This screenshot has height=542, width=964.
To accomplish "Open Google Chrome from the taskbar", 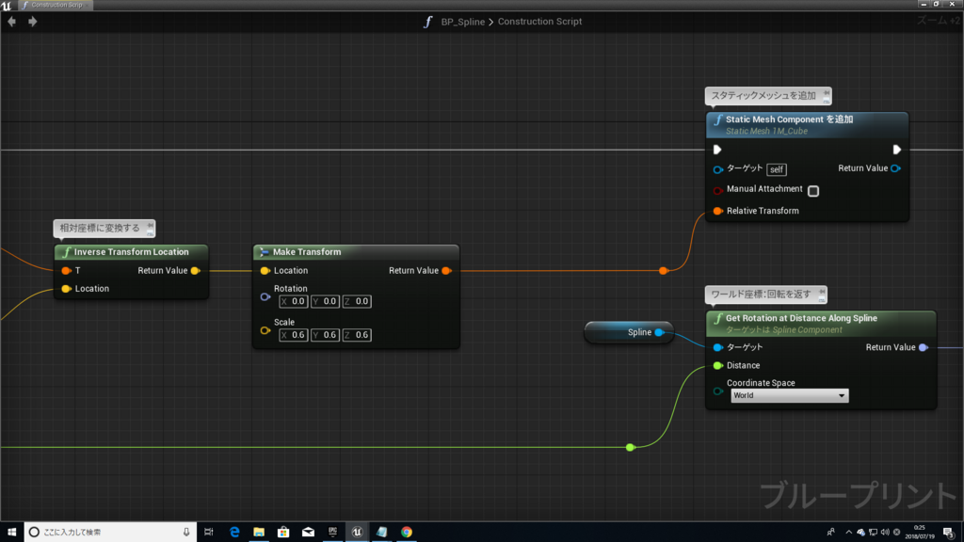I will coord(407,533).
